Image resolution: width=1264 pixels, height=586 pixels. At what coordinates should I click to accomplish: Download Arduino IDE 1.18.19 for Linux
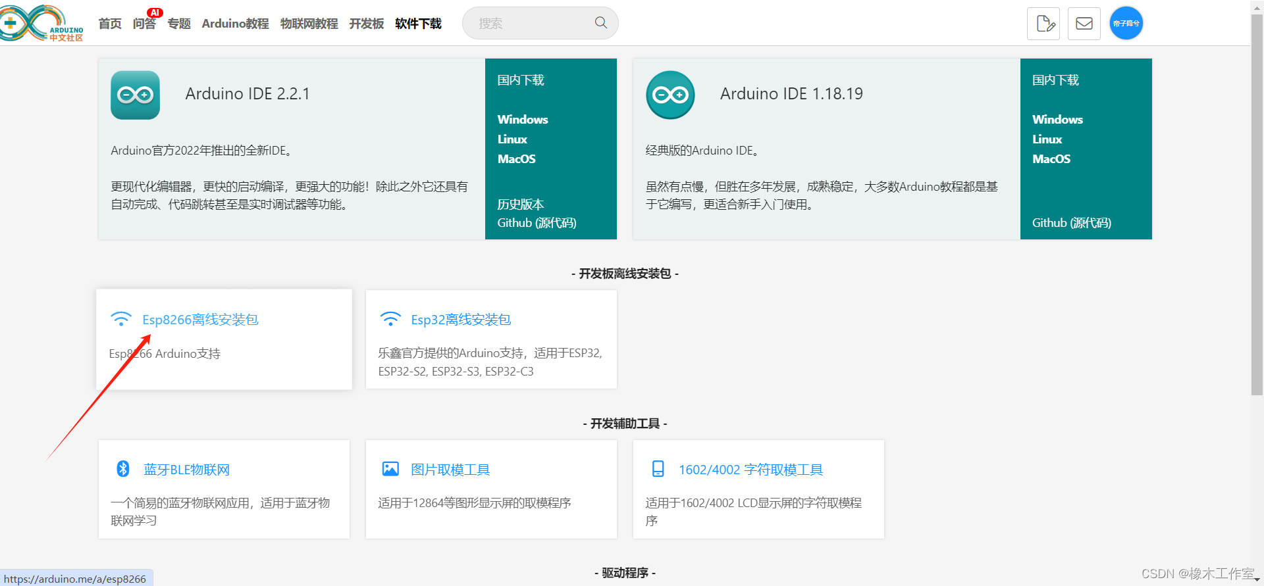tap(1047, 139)
